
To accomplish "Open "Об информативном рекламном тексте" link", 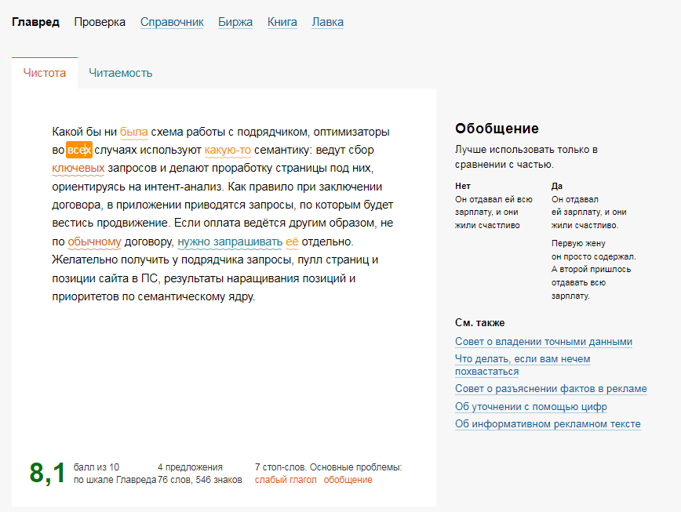I will (x=548, y=424).
